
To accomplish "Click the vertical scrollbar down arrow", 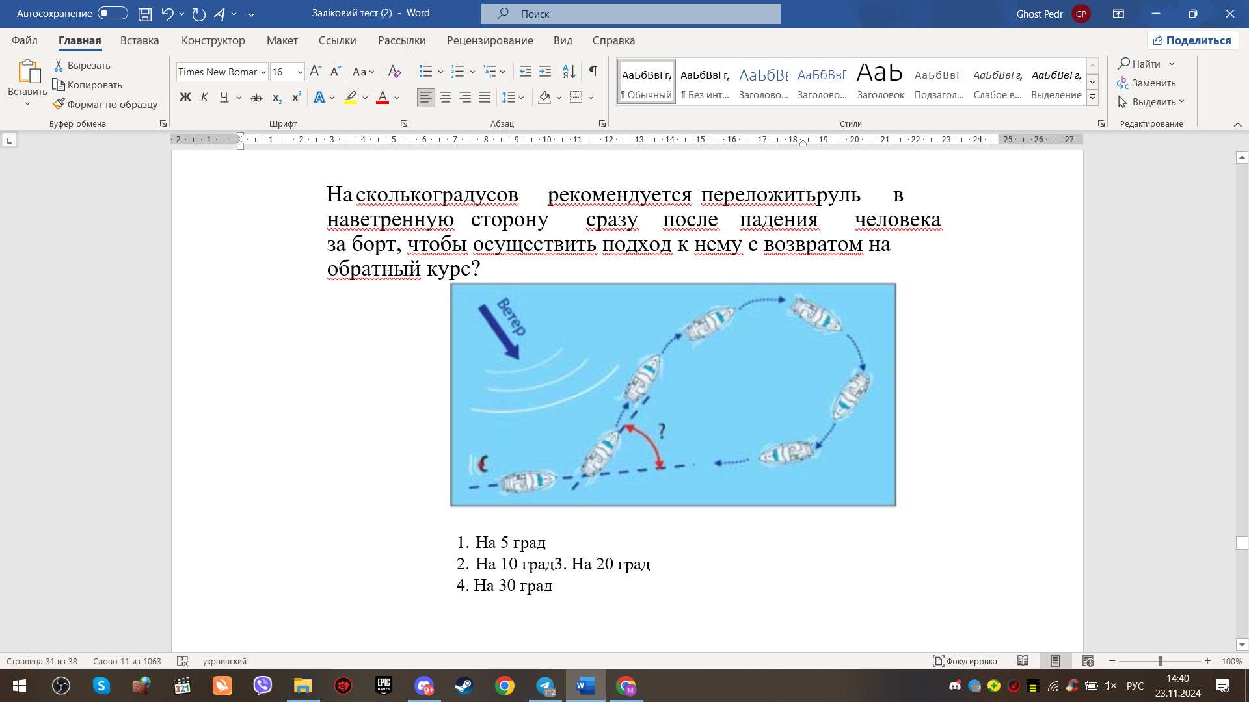I will coord(1242,645).
